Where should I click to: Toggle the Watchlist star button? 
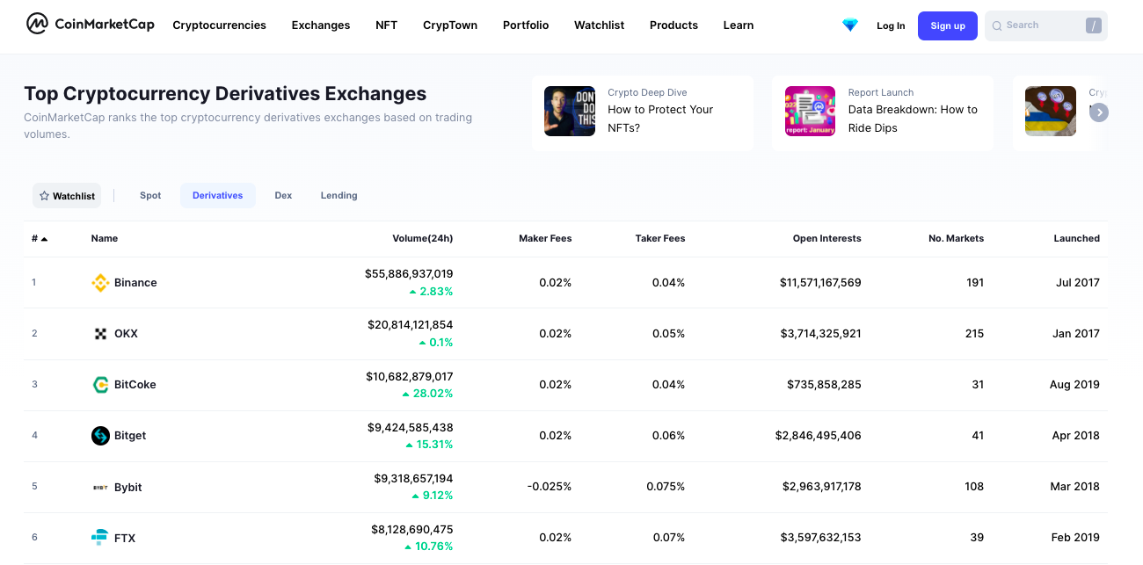pyautogui.click(x=67, y=196)
